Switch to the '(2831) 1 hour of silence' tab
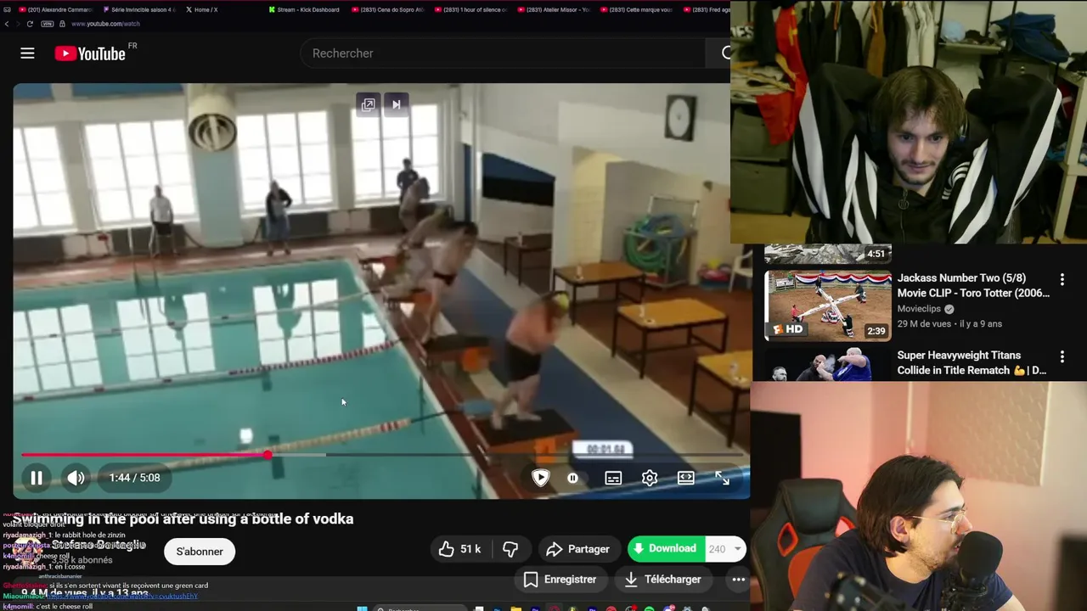Viewport: 1087px width, 611px height. tap(470, 9)
